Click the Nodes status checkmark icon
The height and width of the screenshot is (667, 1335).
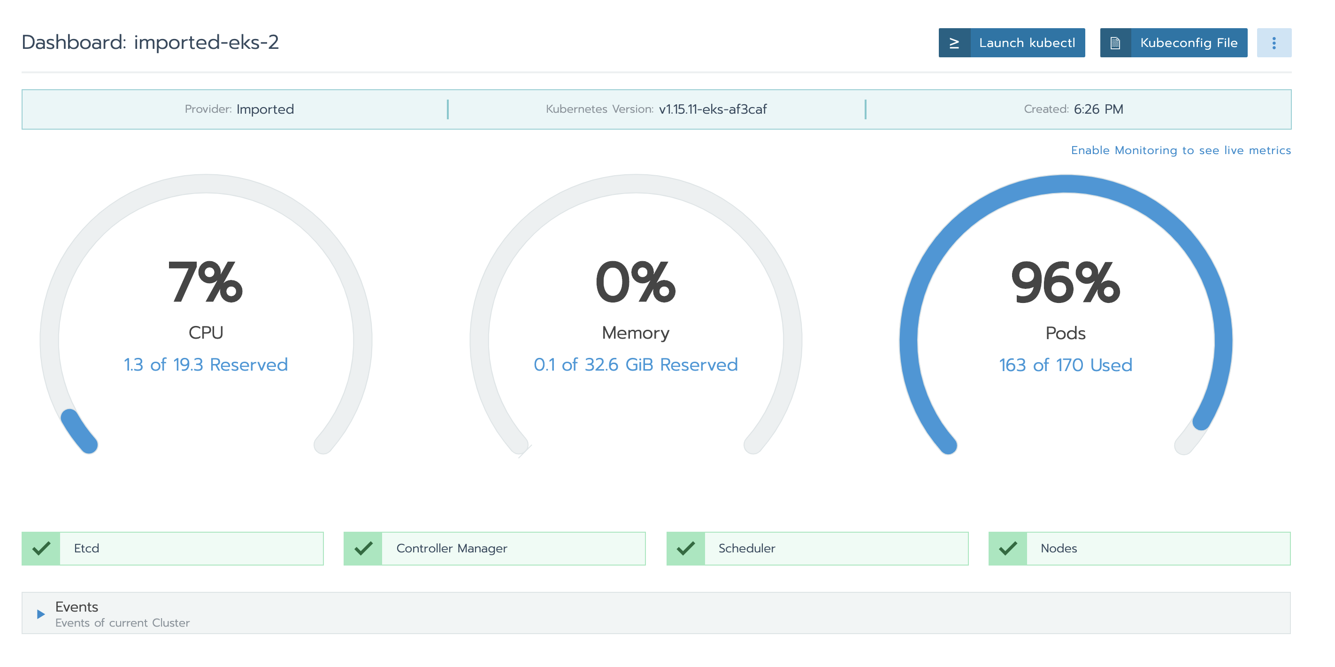pyautogui.click(x=1007, y=548)
